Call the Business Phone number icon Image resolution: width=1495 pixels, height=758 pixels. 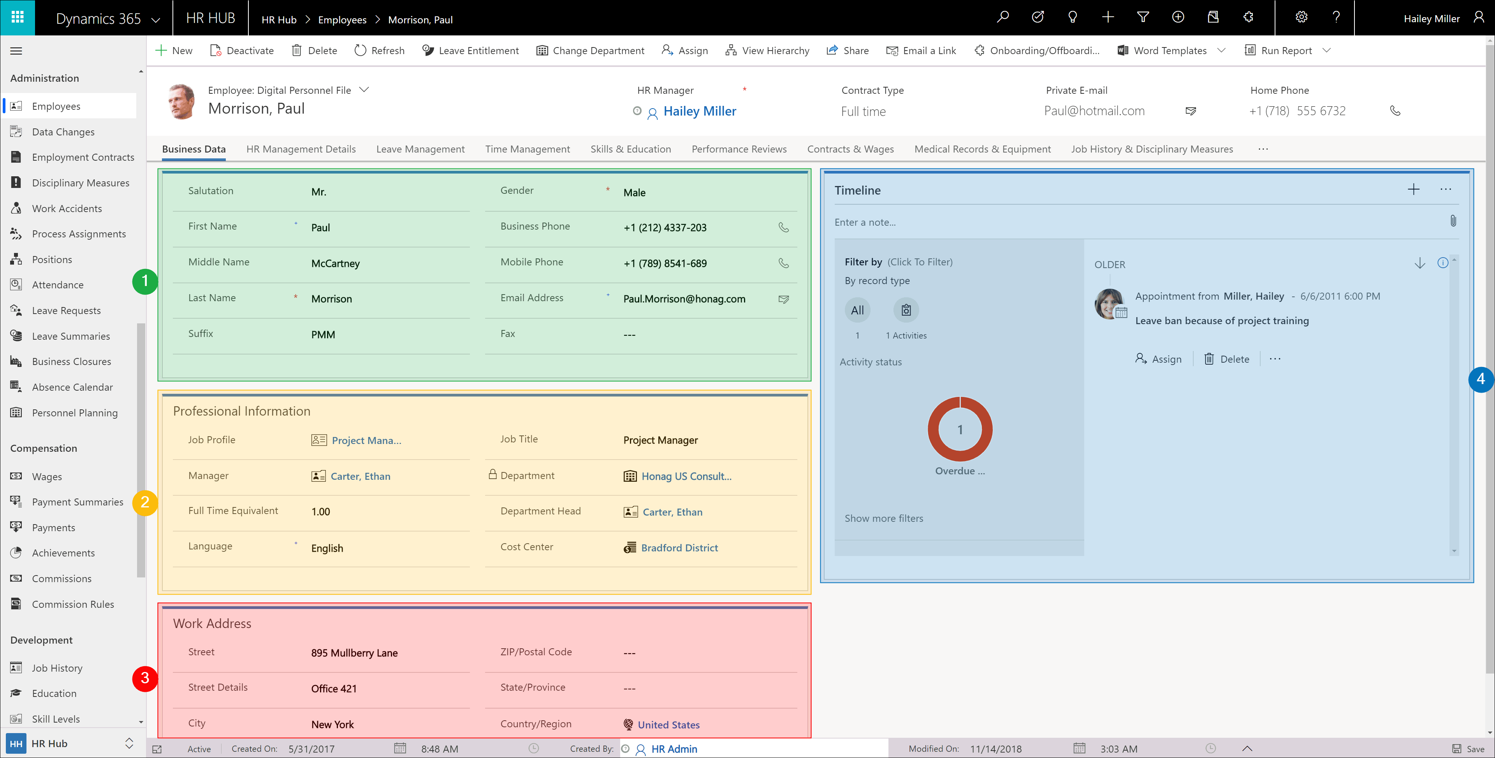[783, 227]
